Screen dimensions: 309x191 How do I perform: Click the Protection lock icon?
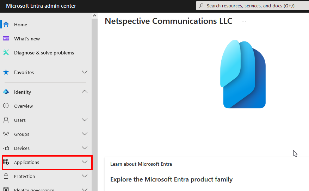[x=6, y=176]
